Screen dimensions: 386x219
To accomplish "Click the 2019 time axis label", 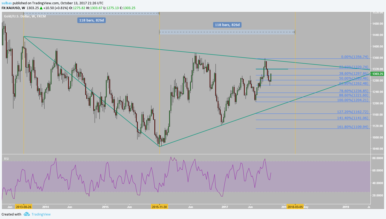I will click(346, 207).
